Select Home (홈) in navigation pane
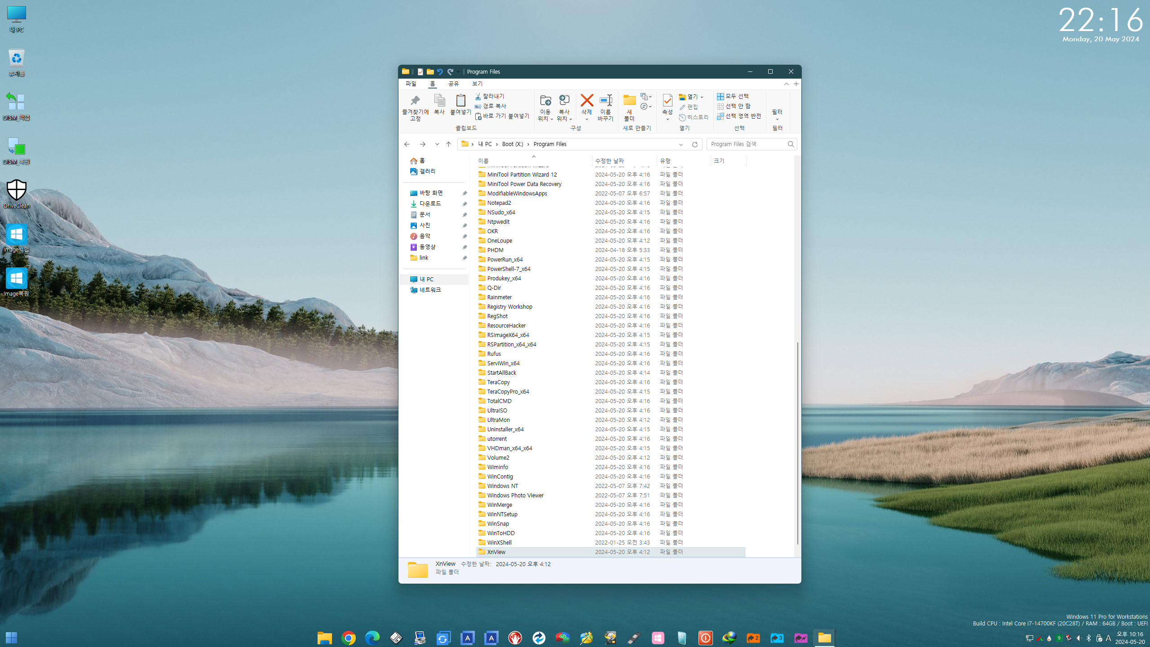 [x=417, y=160]
